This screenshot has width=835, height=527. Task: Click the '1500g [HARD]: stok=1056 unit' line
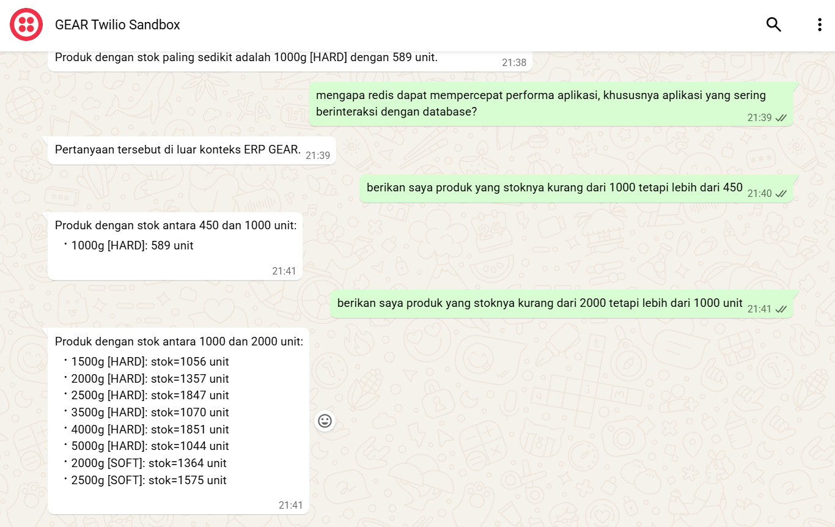pos(150,361)
